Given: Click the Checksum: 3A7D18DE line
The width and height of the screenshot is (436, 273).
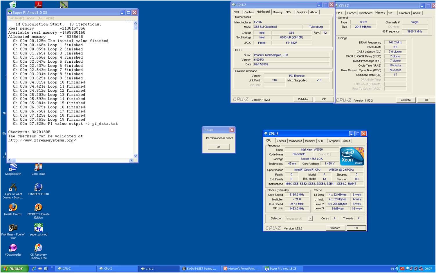Looking at the screenshot, I should coord(29,132).
